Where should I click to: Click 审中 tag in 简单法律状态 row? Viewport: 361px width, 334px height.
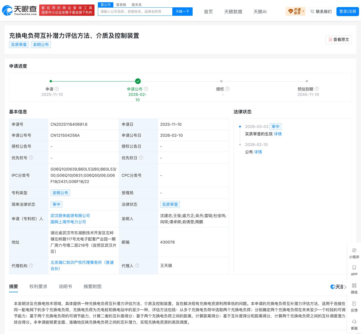[56, 204]
